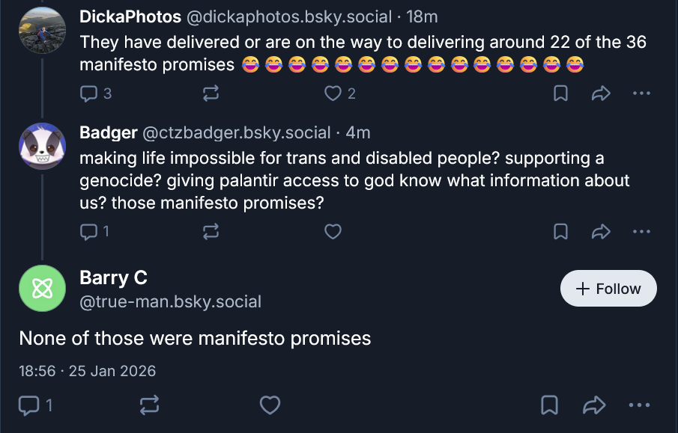This screenshot has height=433, width=678.
Task: Open more options for Badger's post
Action: click(641, 232)
